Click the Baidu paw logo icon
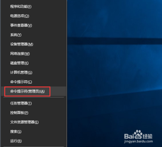162x147 pixels. tap(138, 134)
